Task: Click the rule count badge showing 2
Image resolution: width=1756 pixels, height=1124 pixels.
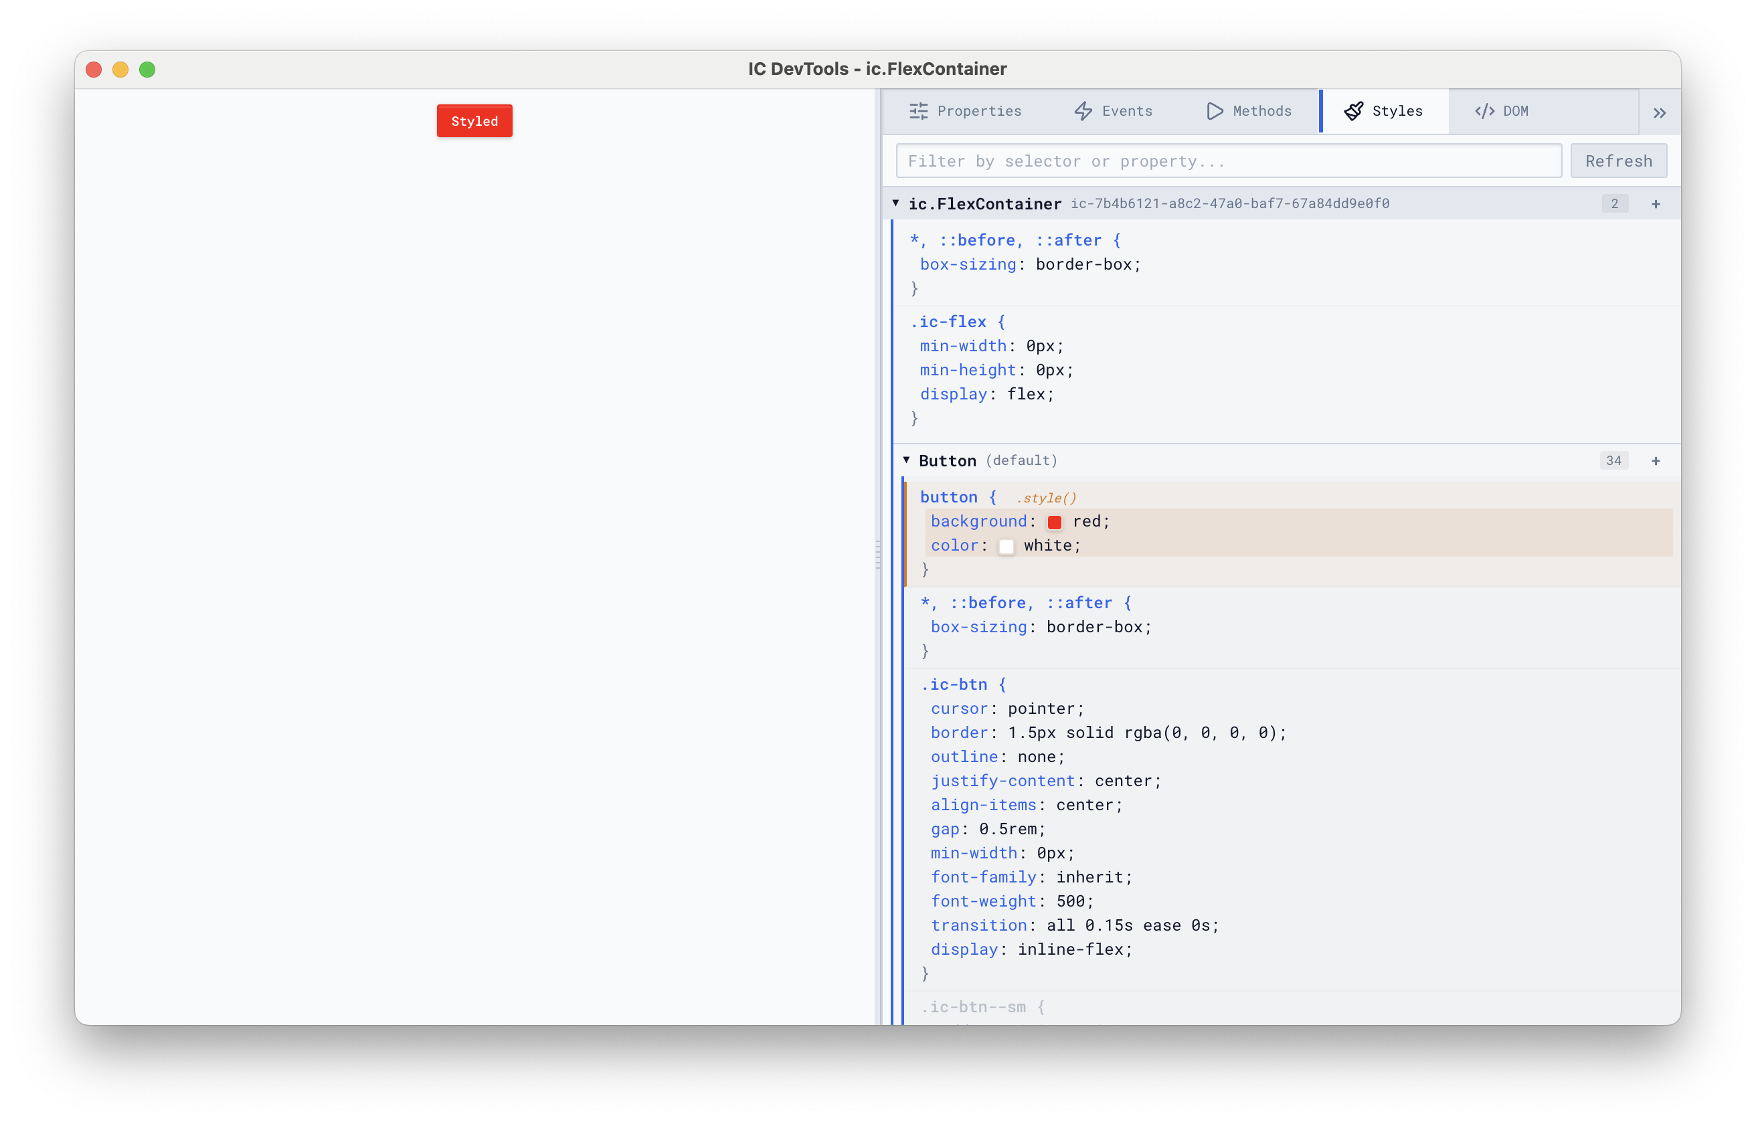Action: coord(1614,203)
